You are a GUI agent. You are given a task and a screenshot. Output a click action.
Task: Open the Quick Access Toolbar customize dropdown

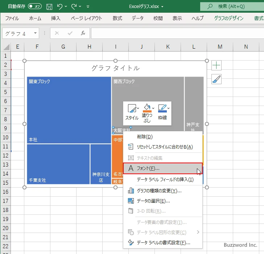pos(90,6)
